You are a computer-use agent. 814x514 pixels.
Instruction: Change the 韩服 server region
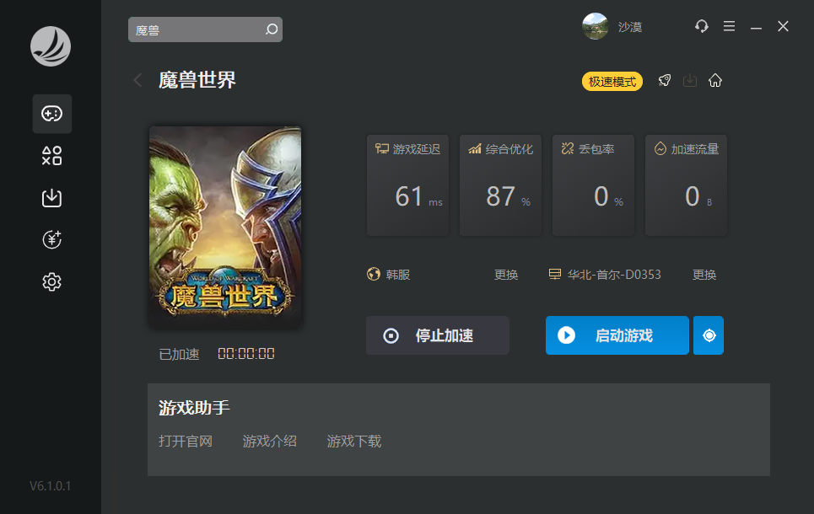coord(506,275)
